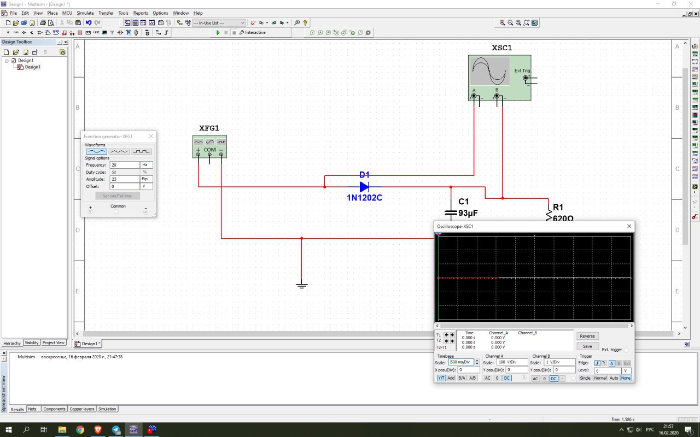The width and height of the screenshot is (700, 437).
Task: Click new design icon in Design Toolbox
Action: coord(6,52)
